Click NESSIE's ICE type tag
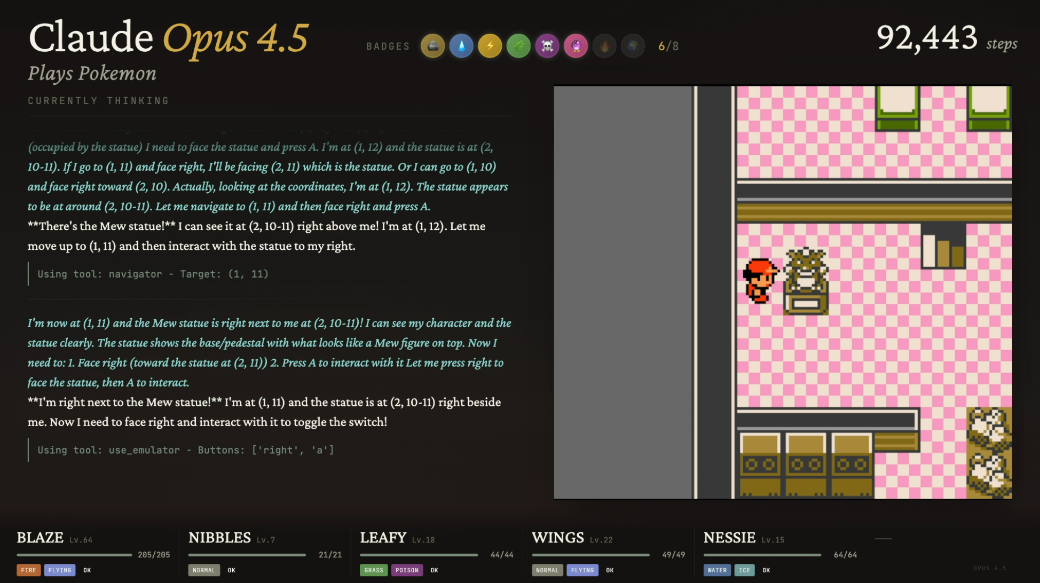The height and width of the screenshot is (583, 1040). (744, 570)
